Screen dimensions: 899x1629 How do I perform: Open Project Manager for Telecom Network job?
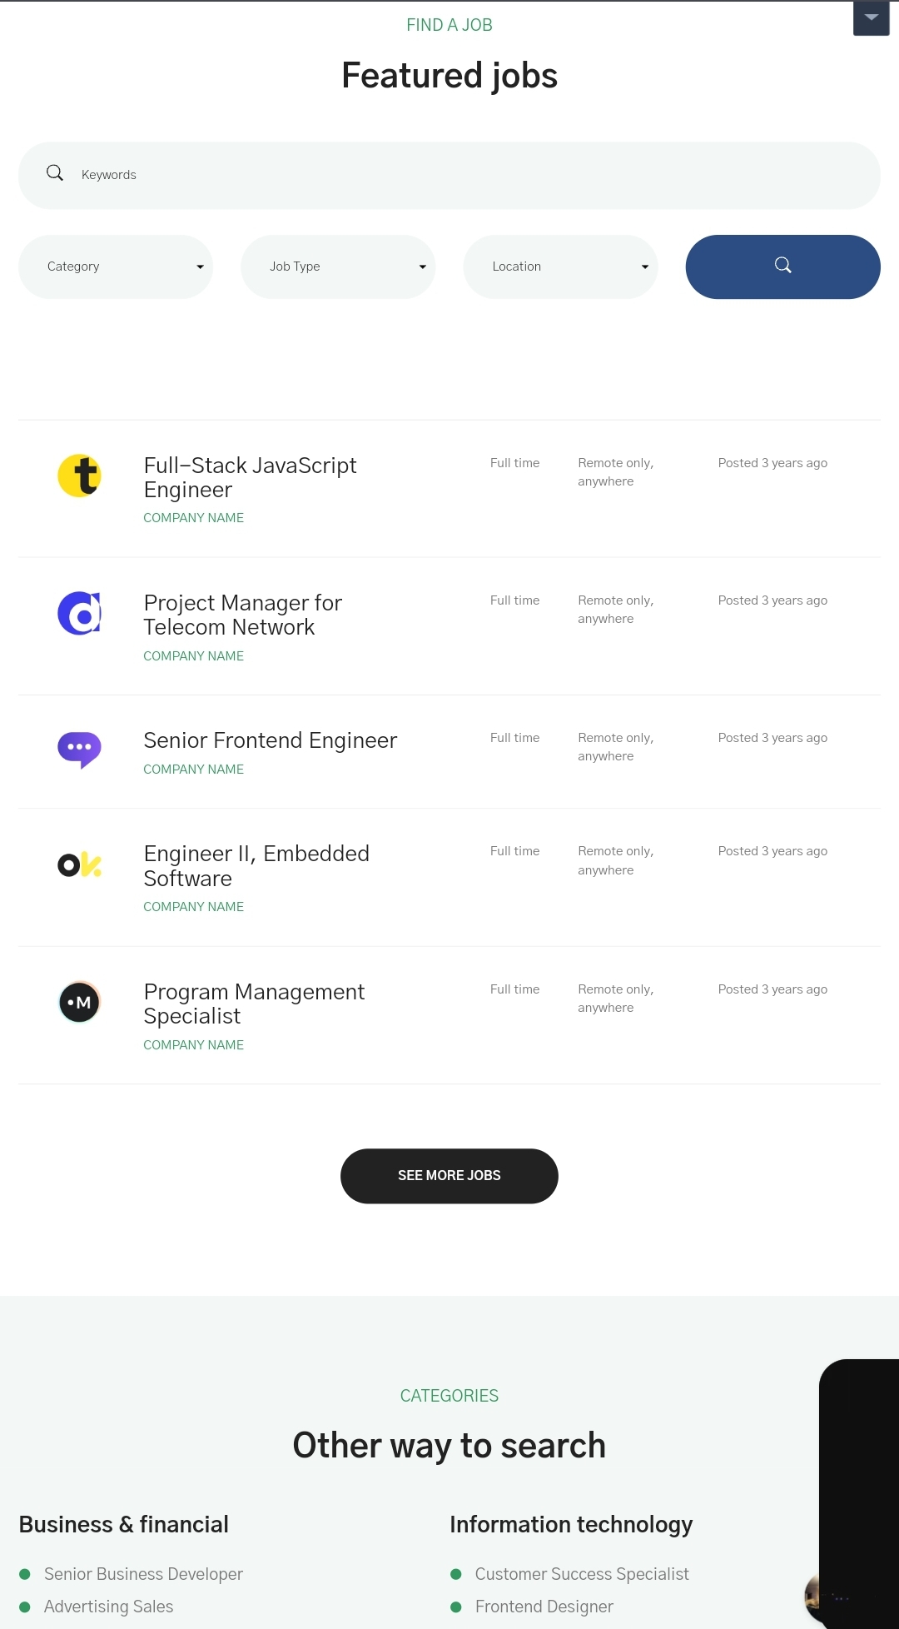[x=242, y=615]
